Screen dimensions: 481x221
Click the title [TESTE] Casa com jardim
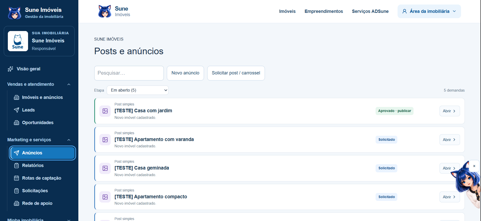143,111
